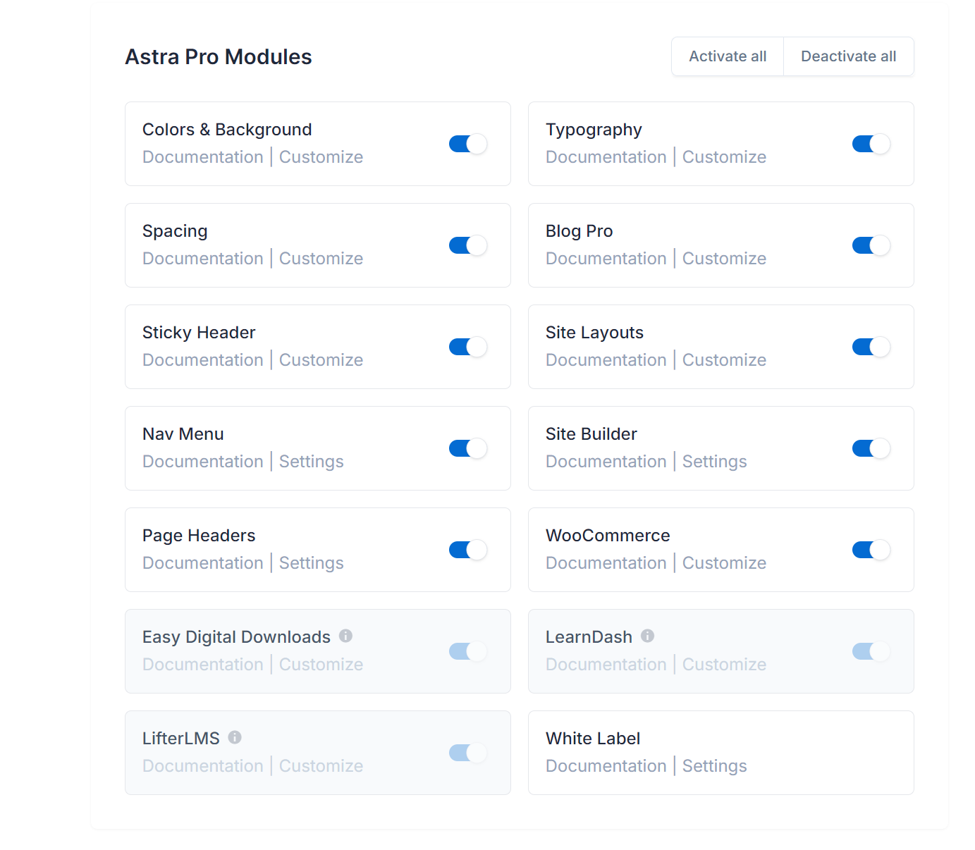Open Documentation link under White Label
Image resolution: width=975 pixels, height=850 pixels.
tap(606, 766)
